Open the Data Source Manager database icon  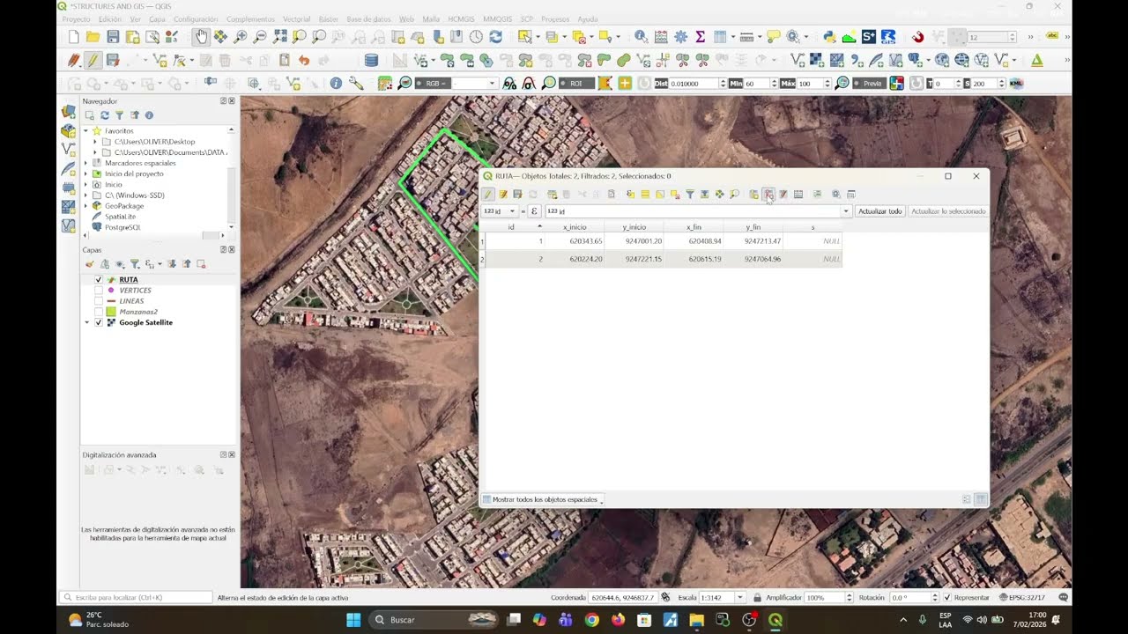click(371, 60)
